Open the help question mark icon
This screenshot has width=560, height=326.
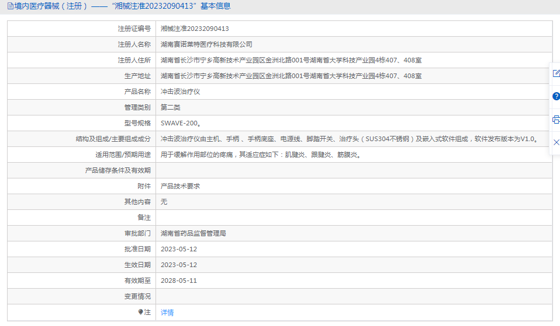(x=556, y=96)
